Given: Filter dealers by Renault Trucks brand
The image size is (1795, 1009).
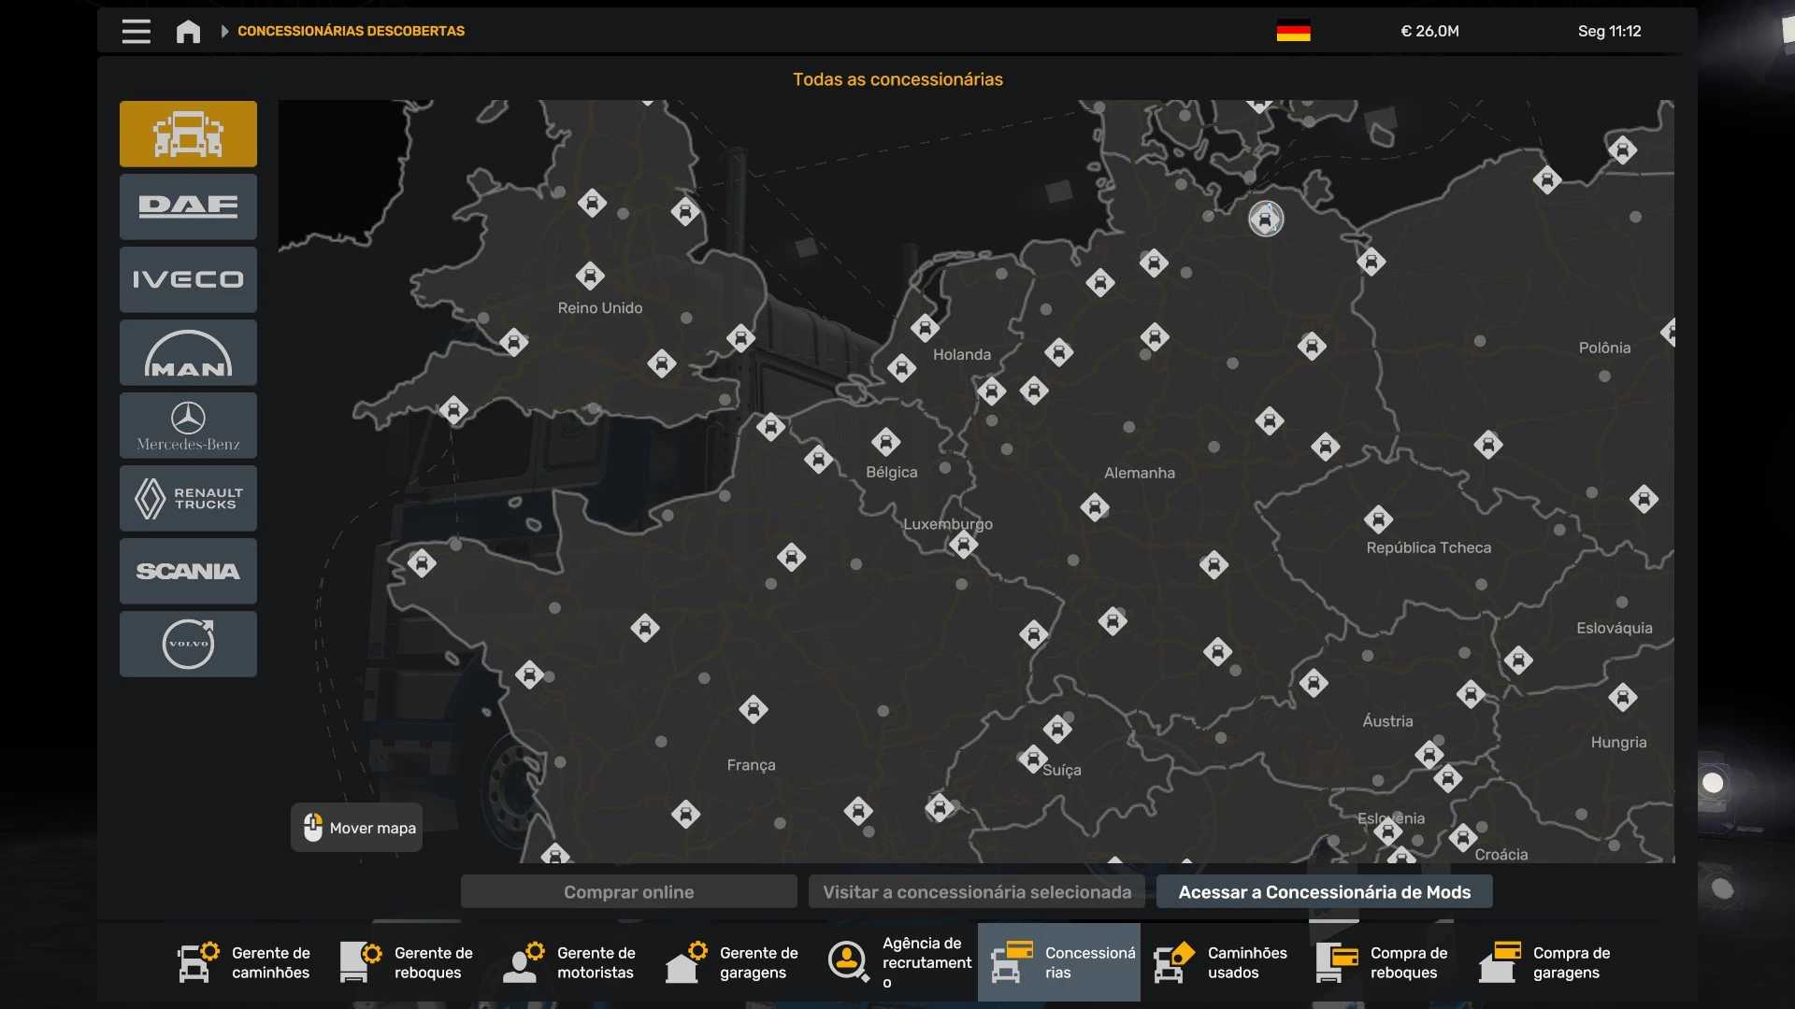Looking at the screenshot, I should (x=188, y=498).
